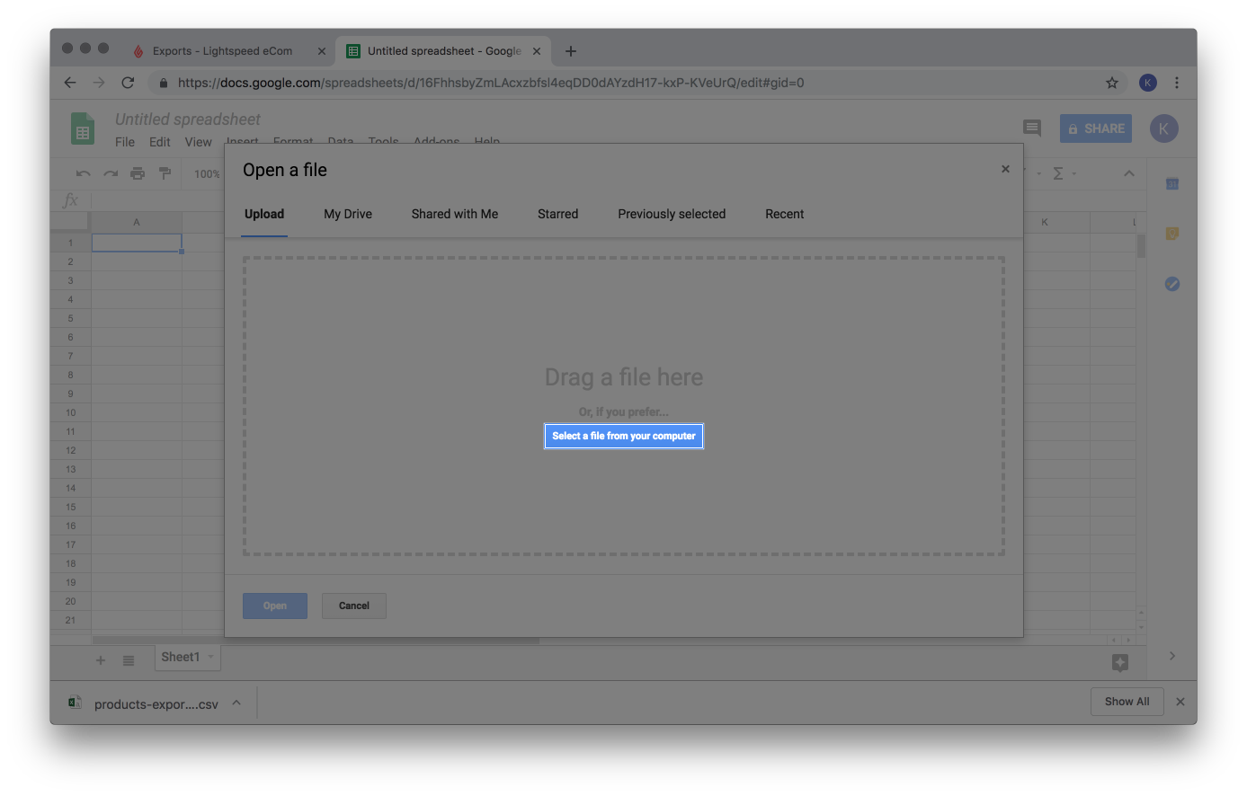Select the Starred tab

[557, 214]
